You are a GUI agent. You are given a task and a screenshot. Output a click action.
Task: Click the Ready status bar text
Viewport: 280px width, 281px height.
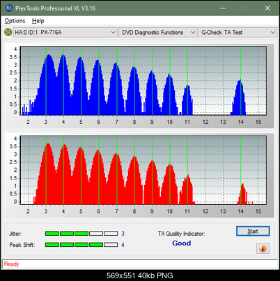click(12, 264)
